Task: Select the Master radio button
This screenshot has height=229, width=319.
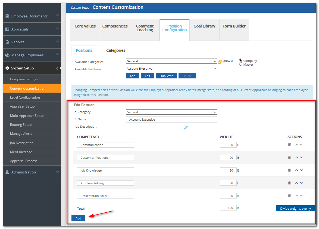Action: coord(241,64)
